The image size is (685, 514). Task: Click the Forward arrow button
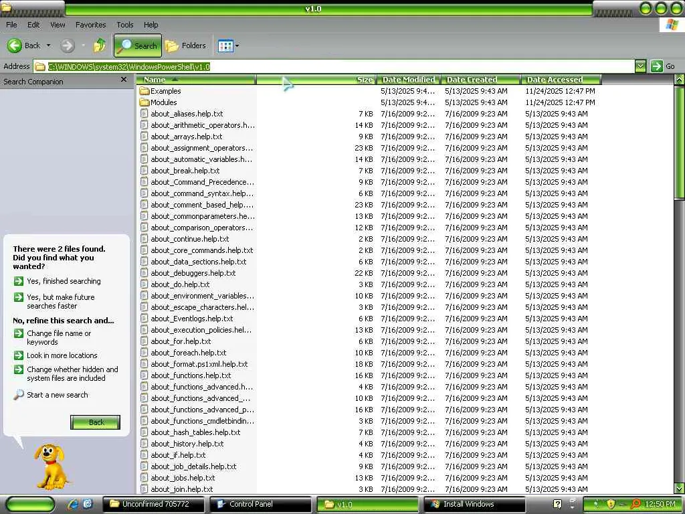(x=68, y=46)
